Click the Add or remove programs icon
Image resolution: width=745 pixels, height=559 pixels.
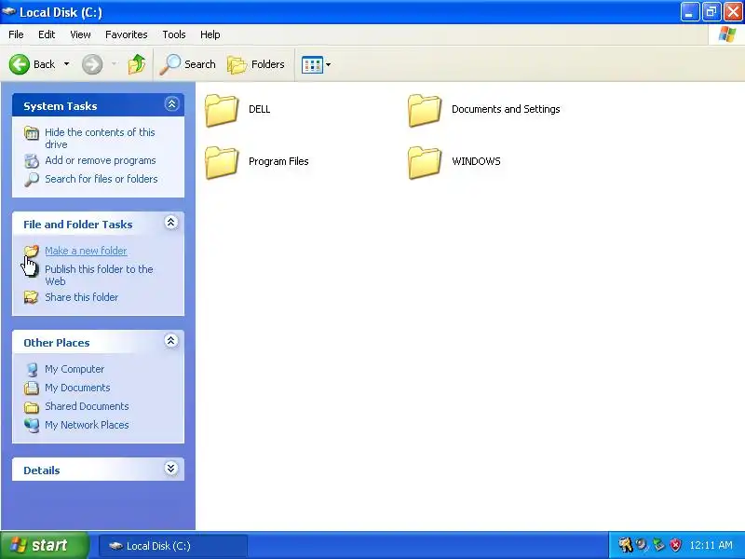pyautogui.click(x=32, y=161)
